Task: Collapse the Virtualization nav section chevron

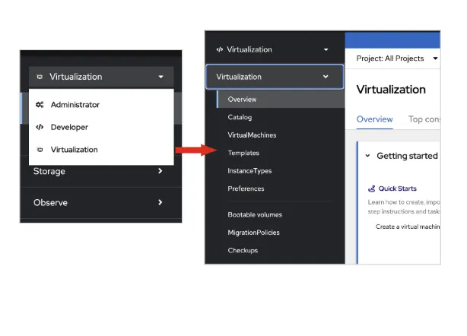Action: (x=326, y=77)
